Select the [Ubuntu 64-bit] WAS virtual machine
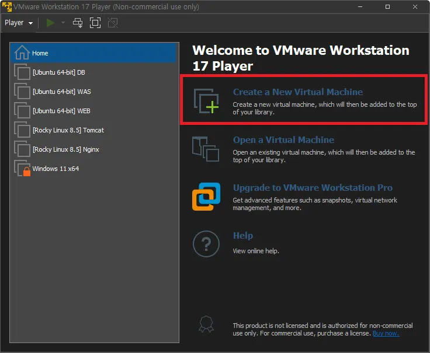430x353 pixels. [94, 92]
